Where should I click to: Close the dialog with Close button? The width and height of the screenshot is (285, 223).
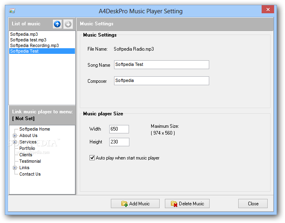tap(253, 204)
